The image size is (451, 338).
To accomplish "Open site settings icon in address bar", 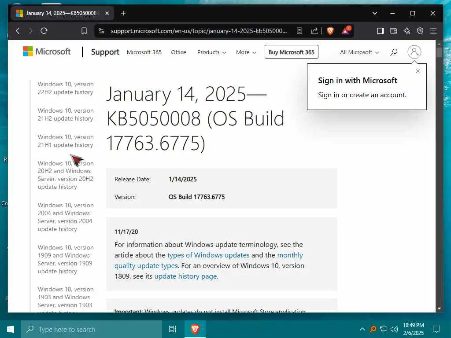I will click(x=101, y=31).
